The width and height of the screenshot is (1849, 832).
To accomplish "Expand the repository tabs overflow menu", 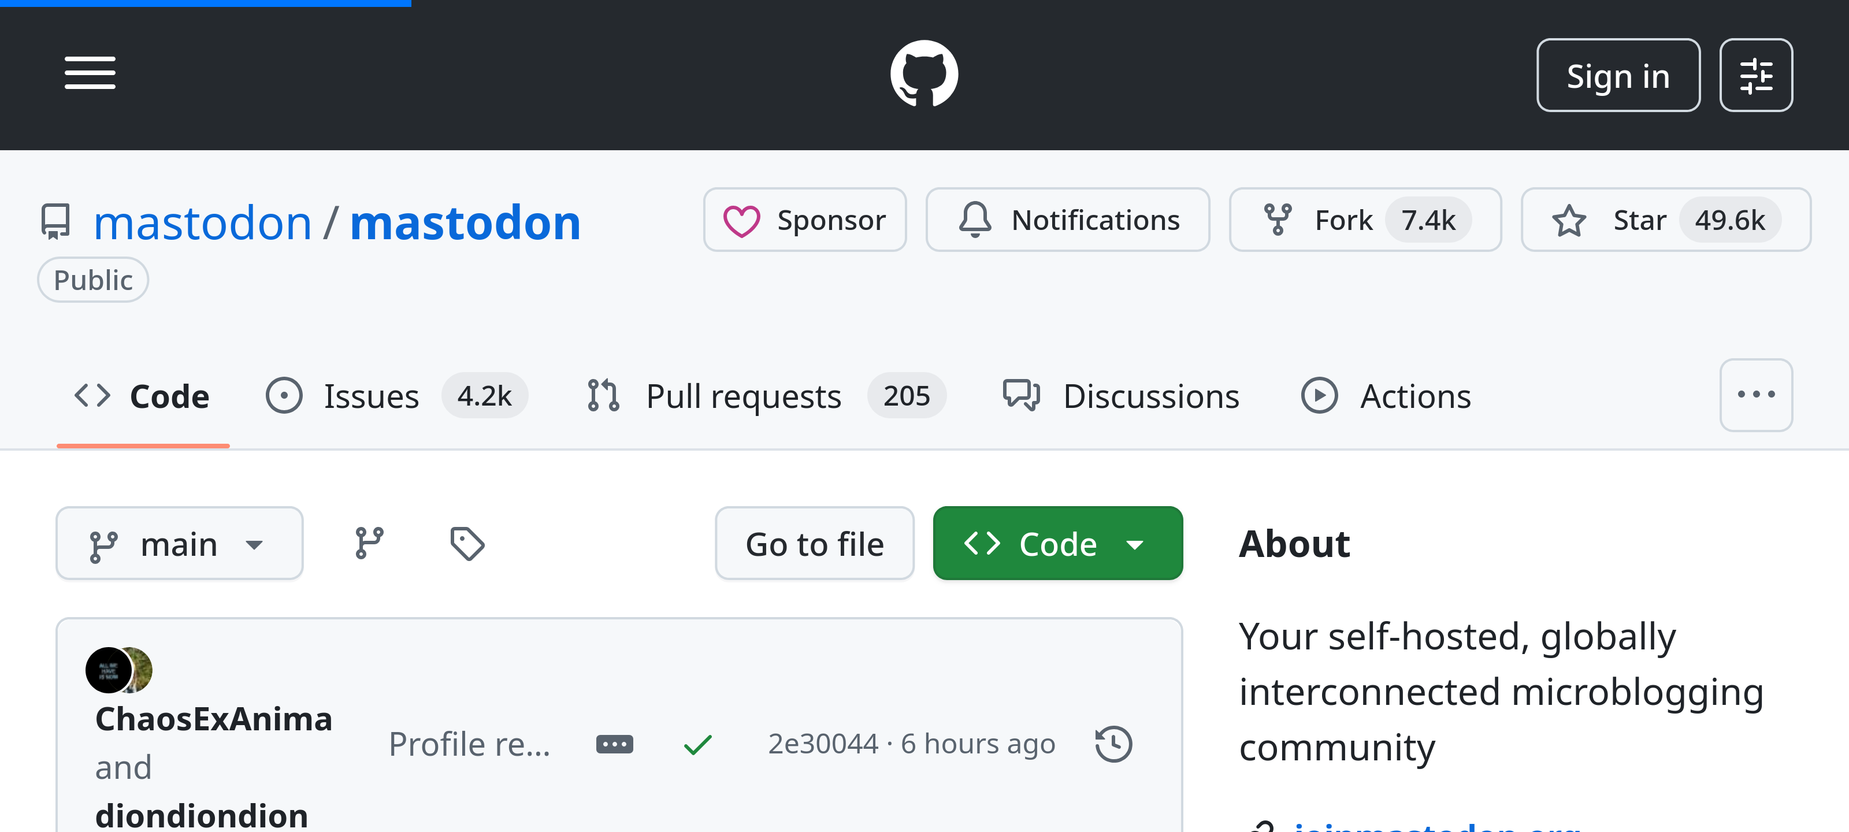I will point(1756,395).
